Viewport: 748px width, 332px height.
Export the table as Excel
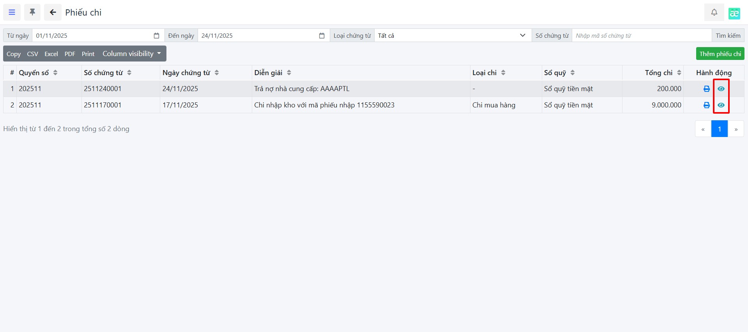[51, 54]
